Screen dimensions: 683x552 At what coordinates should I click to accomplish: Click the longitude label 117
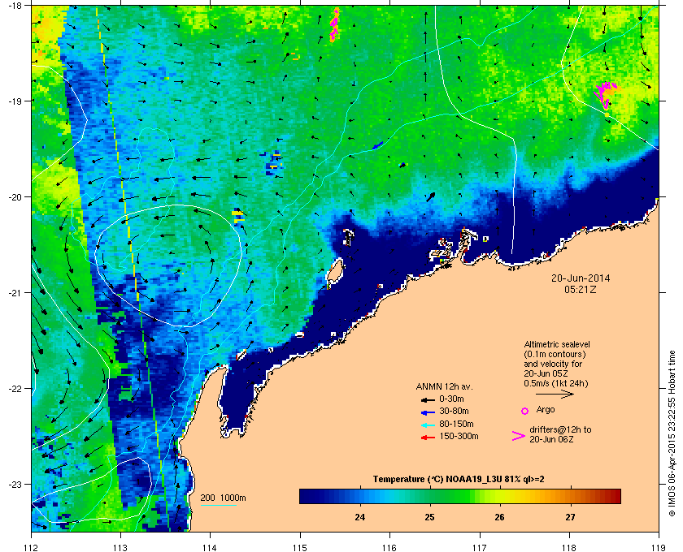[480, 548]
